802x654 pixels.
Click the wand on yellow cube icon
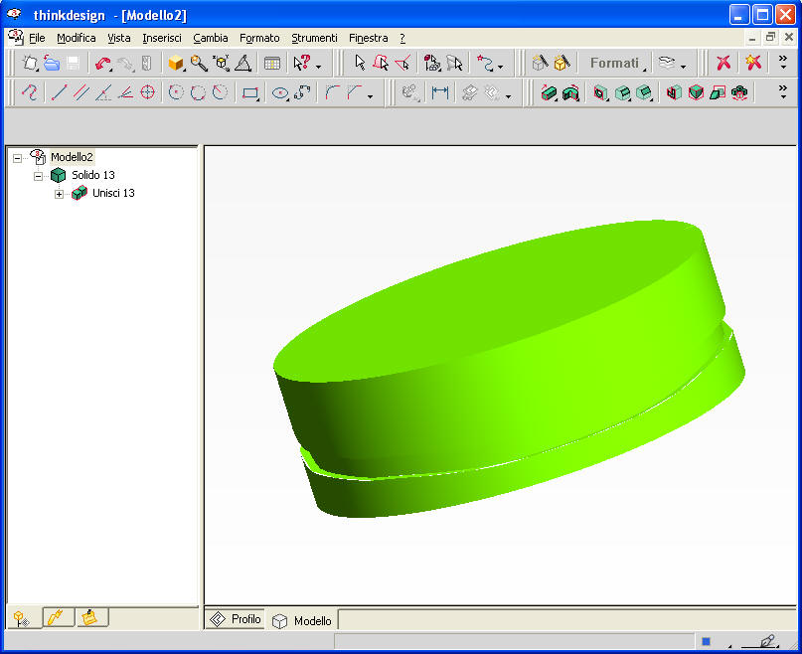coord(561,63)
